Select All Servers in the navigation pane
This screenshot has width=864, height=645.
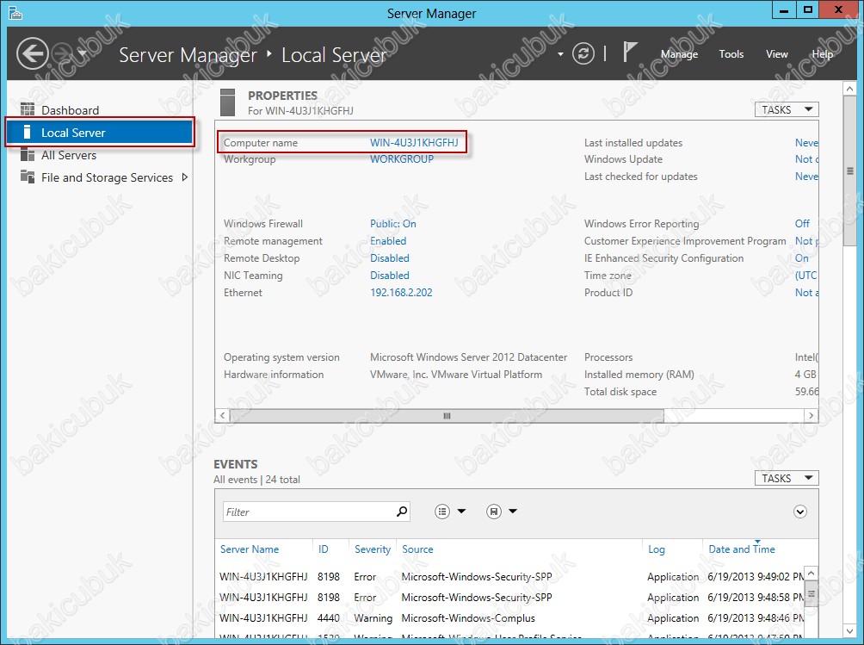coord(69,156)
